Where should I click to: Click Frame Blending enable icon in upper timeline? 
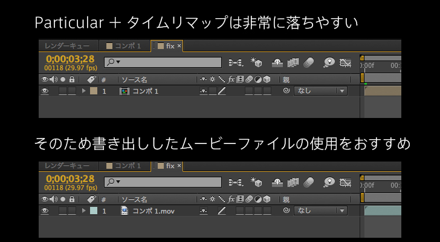click(x=294, y=62)
